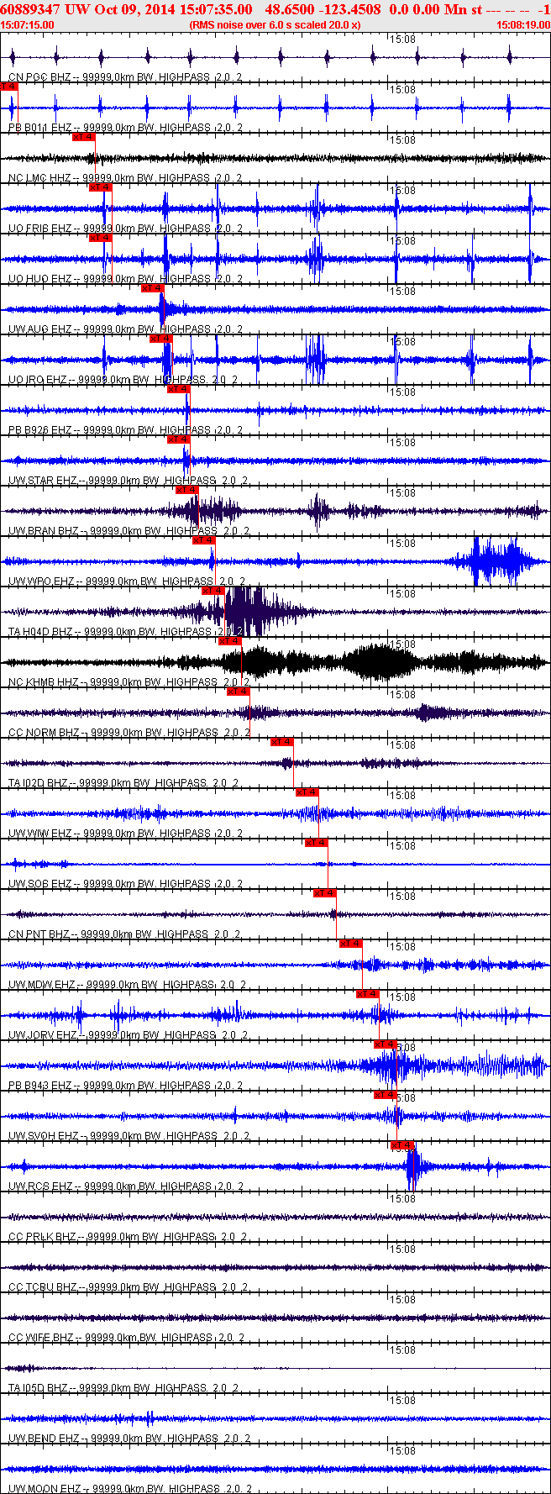Click the red pick marker on CN PNT trace
The image size is (551, 1494).
pos(325,893)
